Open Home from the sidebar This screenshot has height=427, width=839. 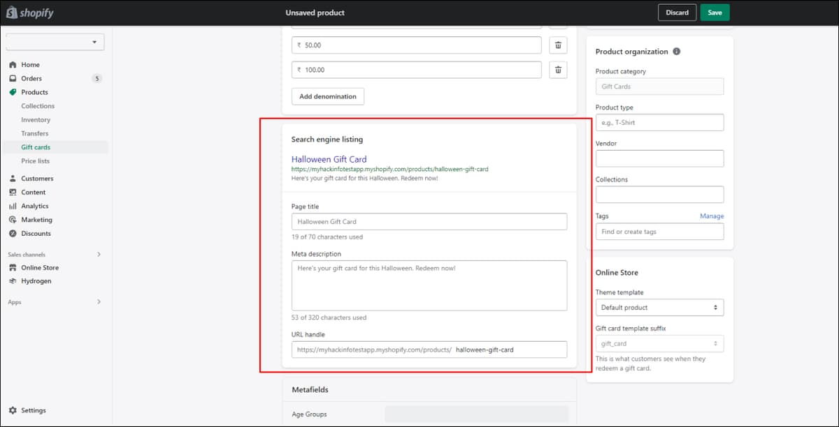(30, 65)
